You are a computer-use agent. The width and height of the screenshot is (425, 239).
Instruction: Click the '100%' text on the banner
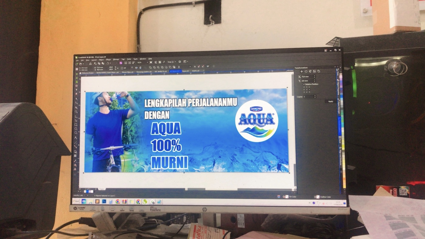[166, 145]
